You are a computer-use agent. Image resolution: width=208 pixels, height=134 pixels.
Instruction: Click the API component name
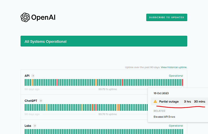click(27, 76)
